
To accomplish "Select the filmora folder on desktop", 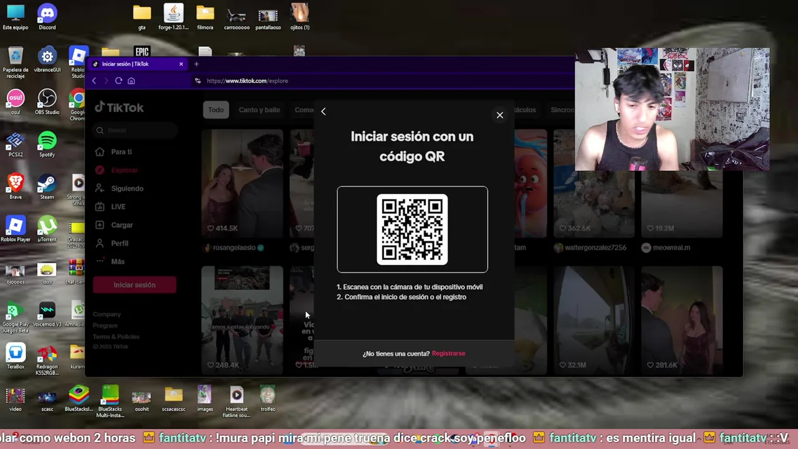I will pos(205,17).
